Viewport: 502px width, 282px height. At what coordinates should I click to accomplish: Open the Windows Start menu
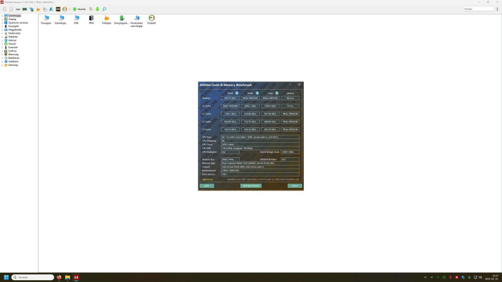6,277
